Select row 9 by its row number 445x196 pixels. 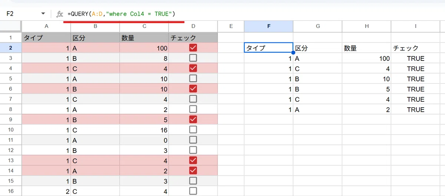click(x=11, y=119)
